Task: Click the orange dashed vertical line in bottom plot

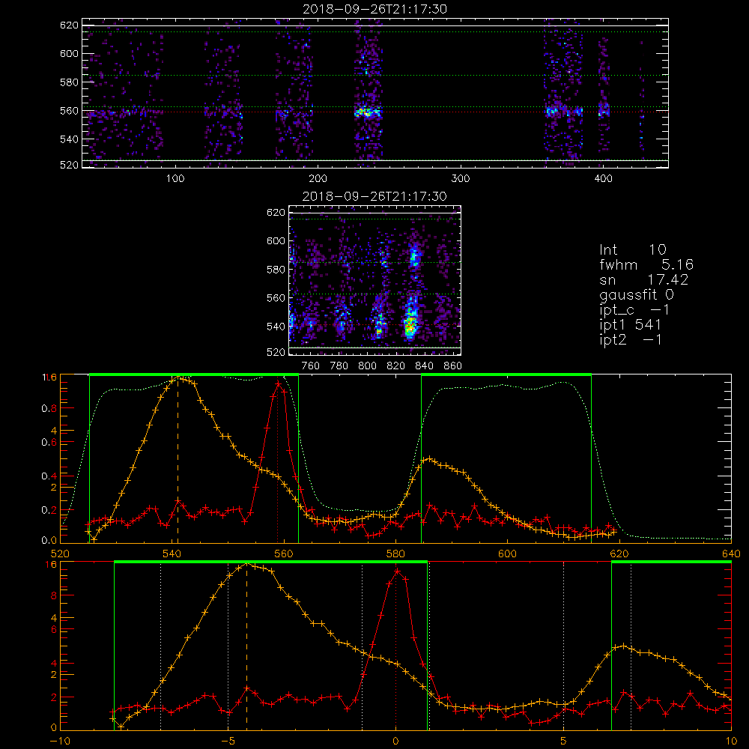Action: pos(246,646)
